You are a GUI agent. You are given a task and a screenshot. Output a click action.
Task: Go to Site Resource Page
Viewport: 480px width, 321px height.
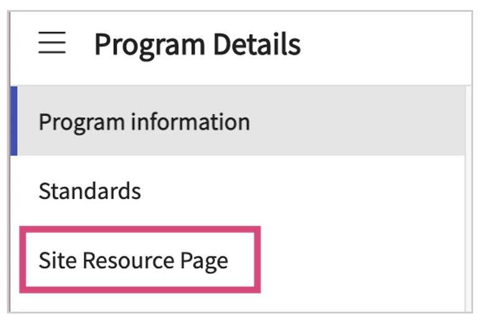point(133,261)
